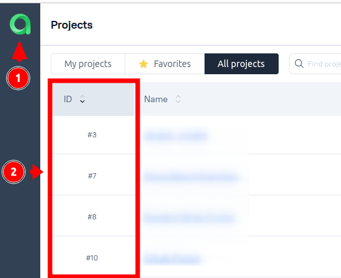The width and height of the screenshot is (341, 278).
Task: Toggle the sort arrows next to ID
Action: point(82,99)
